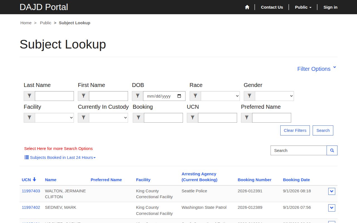This screenshot has width=357, height=223.
Task: Sort by Facility column header
Action: pyautogui.click(x=143, y=180)
